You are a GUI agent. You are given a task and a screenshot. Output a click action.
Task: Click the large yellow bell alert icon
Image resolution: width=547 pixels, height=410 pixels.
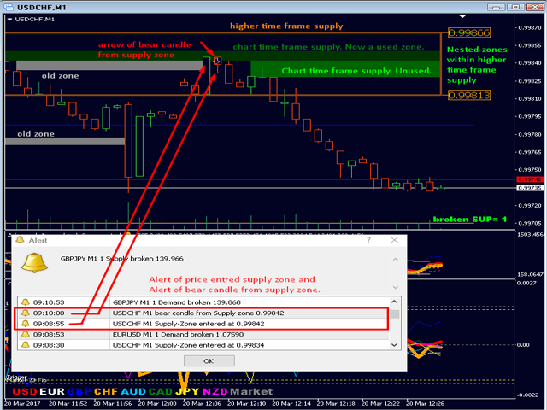34,263
